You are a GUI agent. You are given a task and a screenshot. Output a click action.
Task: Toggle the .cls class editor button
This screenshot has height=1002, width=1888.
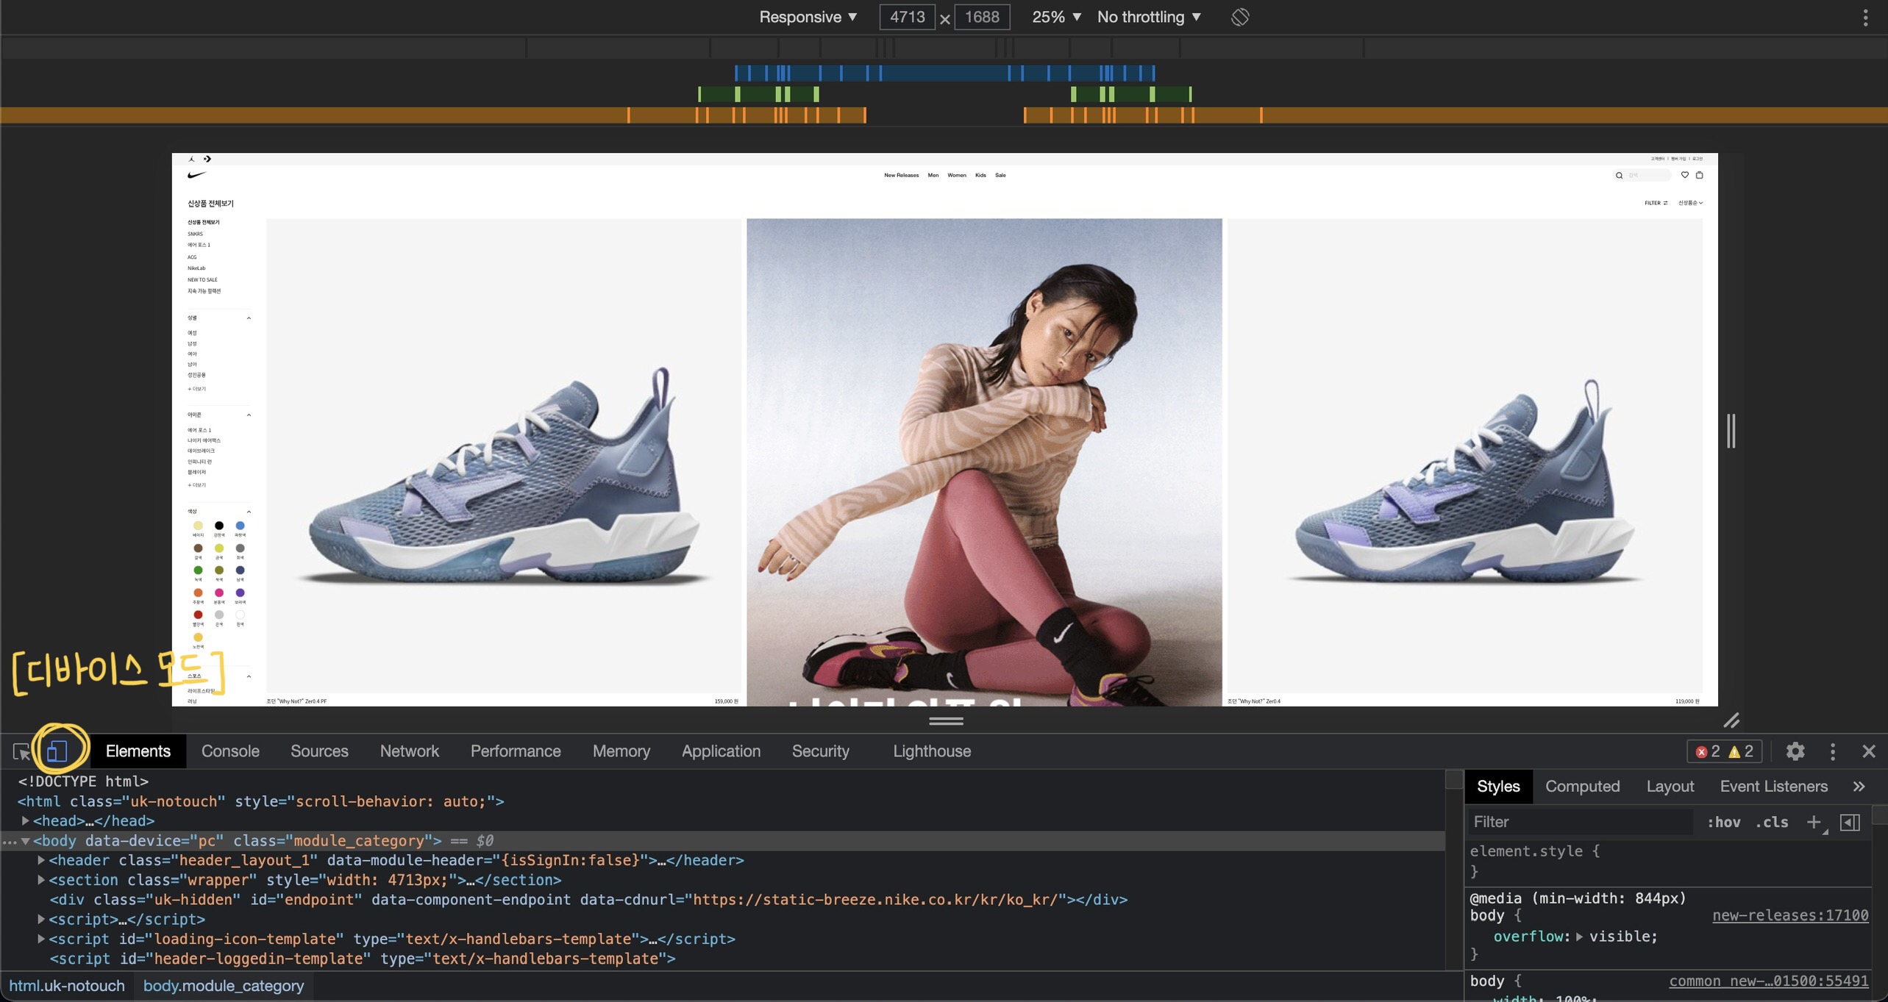click(x=1772, y=822)
